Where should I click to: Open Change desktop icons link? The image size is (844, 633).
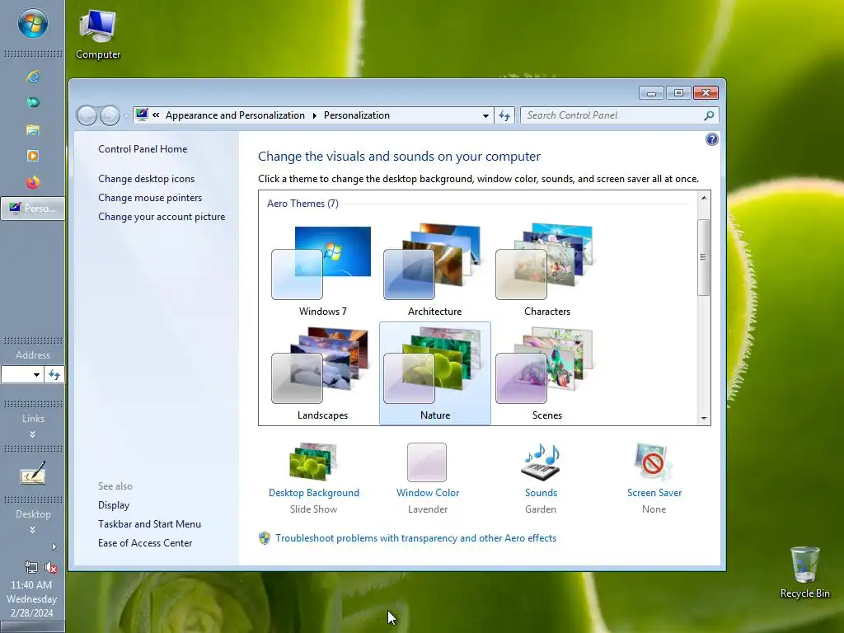click(147, 179)
